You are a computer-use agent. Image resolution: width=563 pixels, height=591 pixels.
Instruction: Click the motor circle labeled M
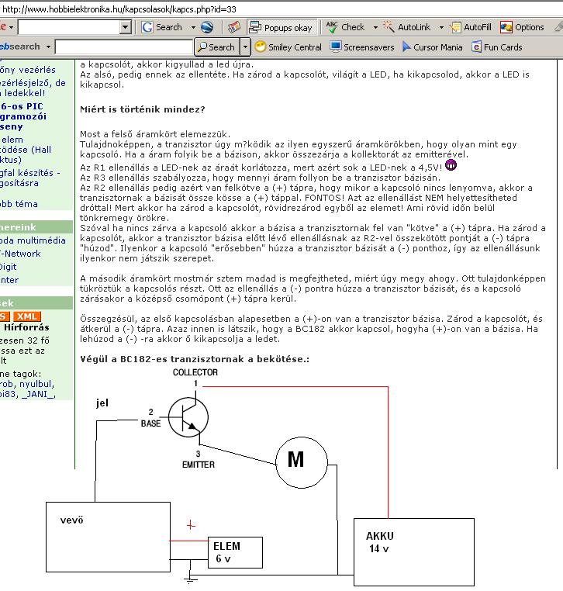point(302,462)
